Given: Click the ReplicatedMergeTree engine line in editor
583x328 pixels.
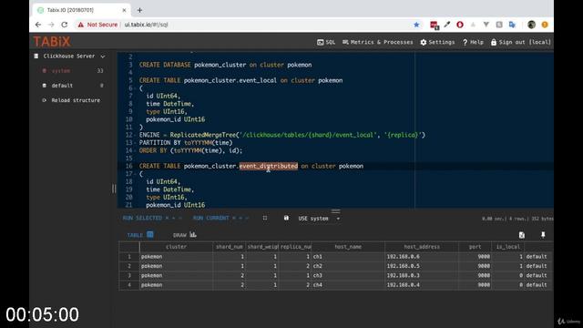Looking at the screenshot, I should click(x=281, y=135).
